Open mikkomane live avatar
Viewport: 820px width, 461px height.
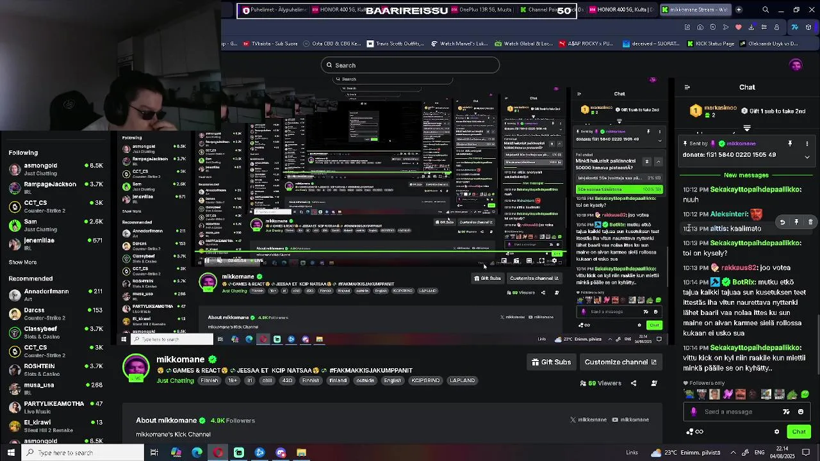(x=136, y=368)
